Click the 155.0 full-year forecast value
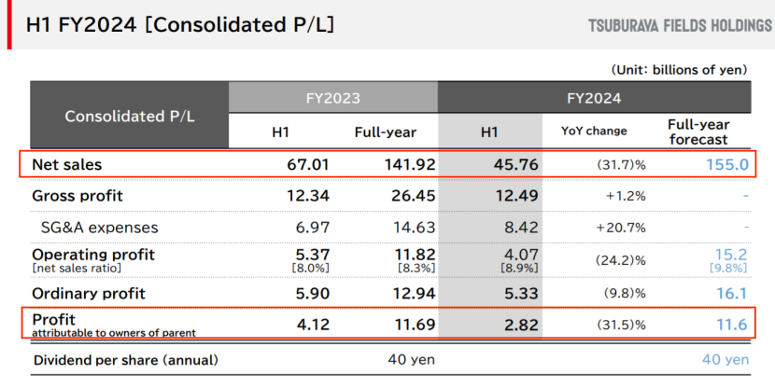This screenshot has height=388, width=775. click(x=727, y=164)
